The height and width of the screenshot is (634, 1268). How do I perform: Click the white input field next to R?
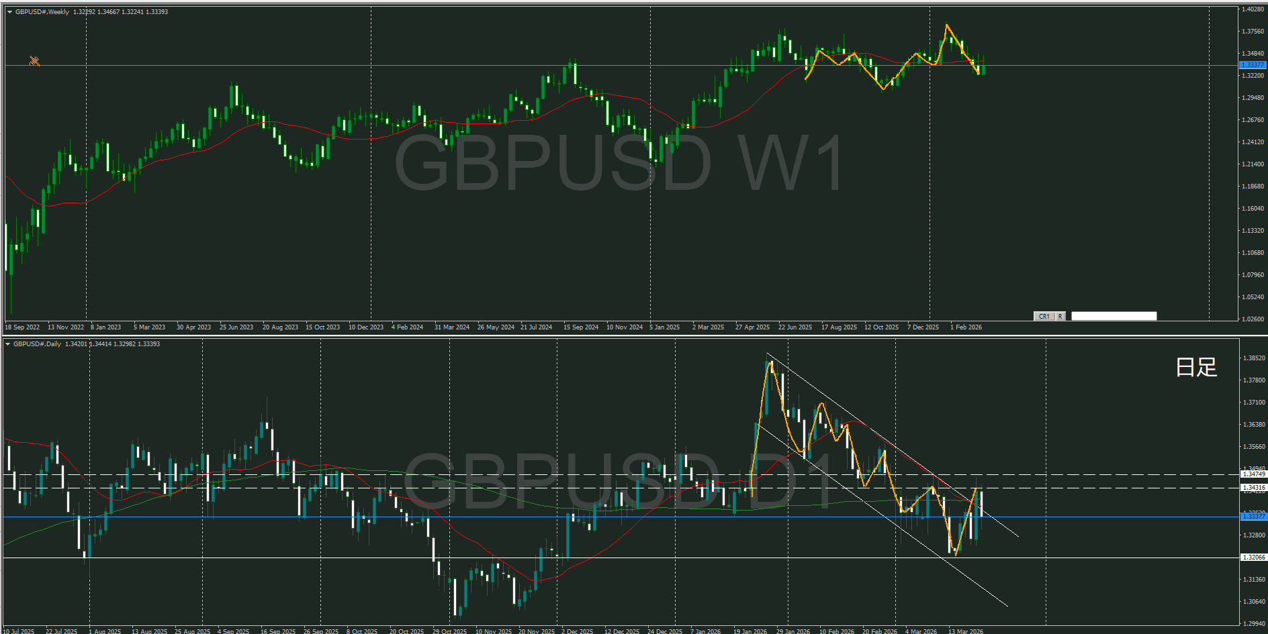[1114, 316]
